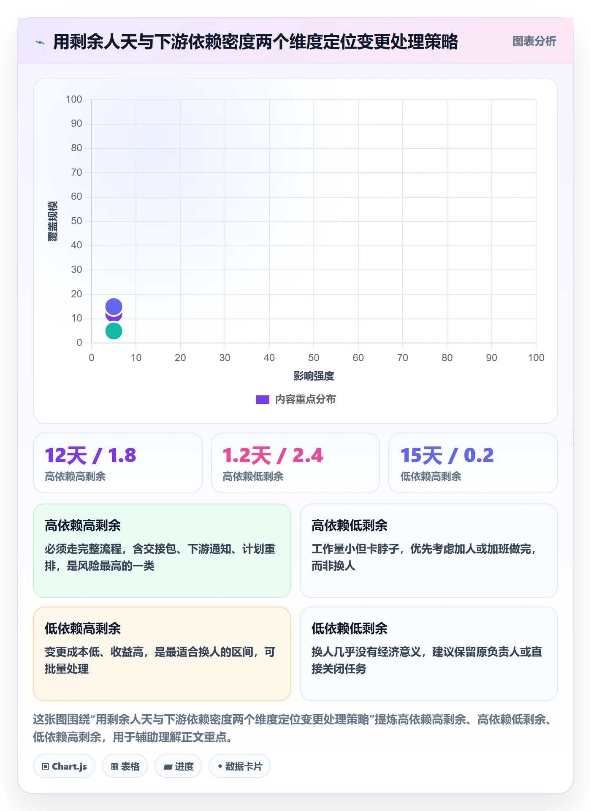Toggle the 内容重点分布 legend swatch

(262, 400)
